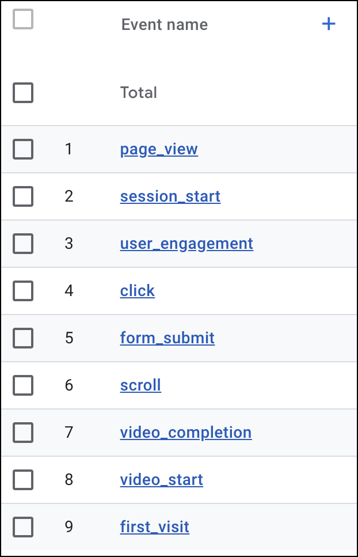Tick the scroll event checkbox
358x557 pixels.
click(23, 385)
